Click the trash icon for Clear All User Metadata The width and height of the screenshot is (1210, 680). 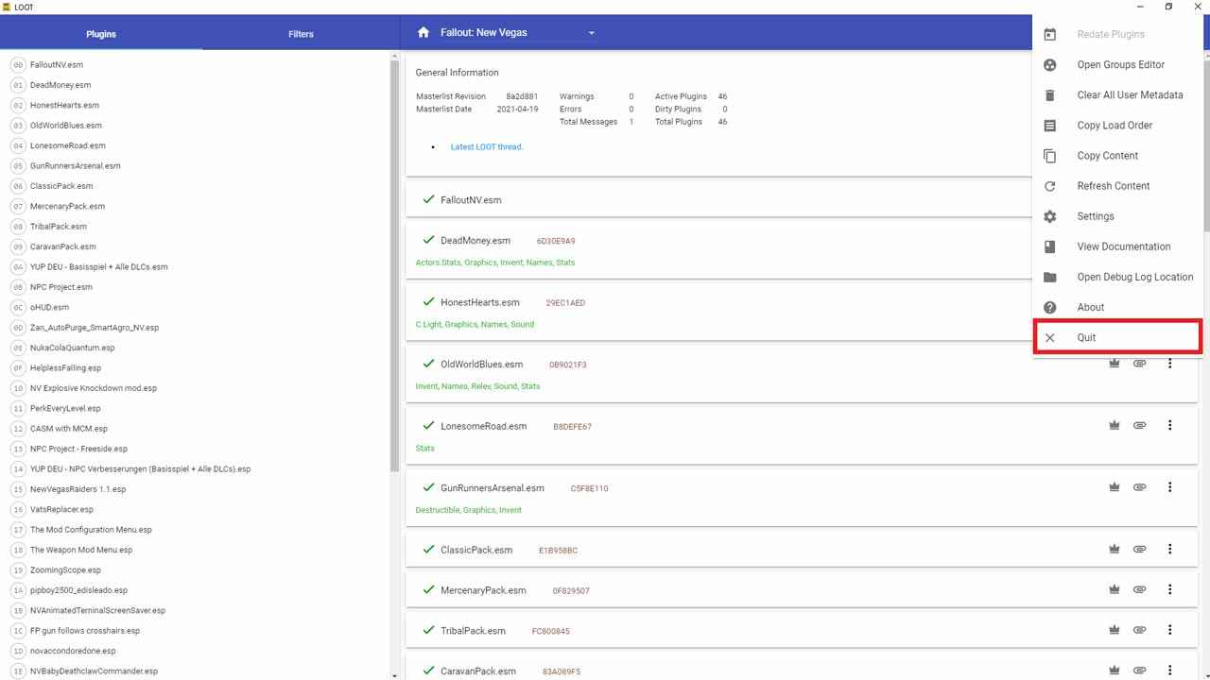coord(1049,94)
